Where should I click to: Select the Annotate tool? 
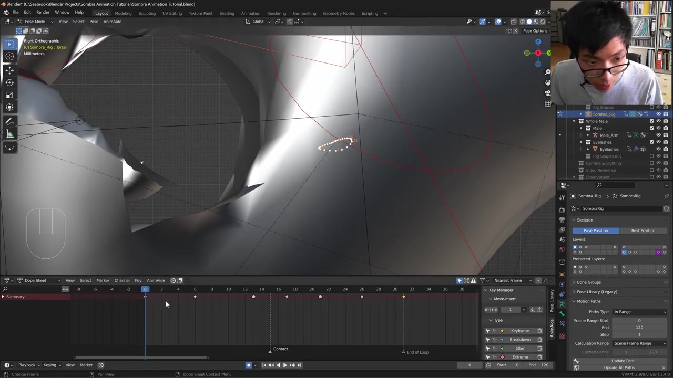[x=9, y=122]
